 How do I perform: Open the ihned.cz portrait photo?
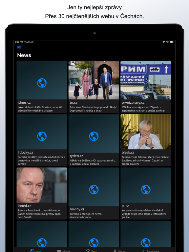coord(42,185)
